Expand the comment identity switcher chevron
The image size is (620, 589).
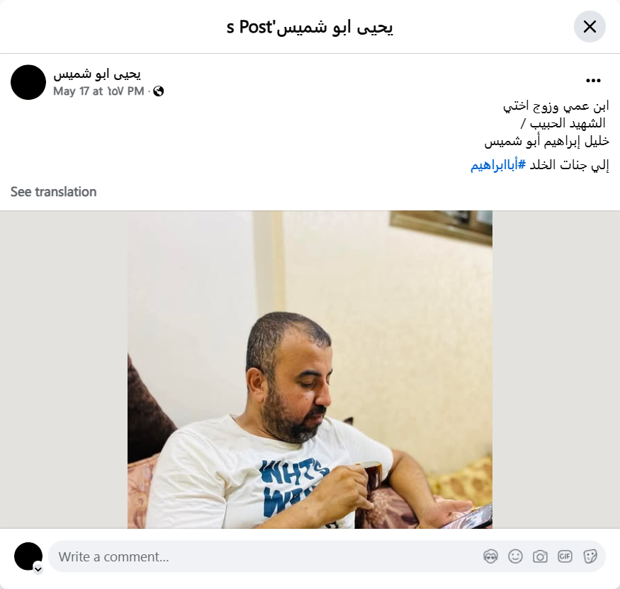tap(38, 569)
